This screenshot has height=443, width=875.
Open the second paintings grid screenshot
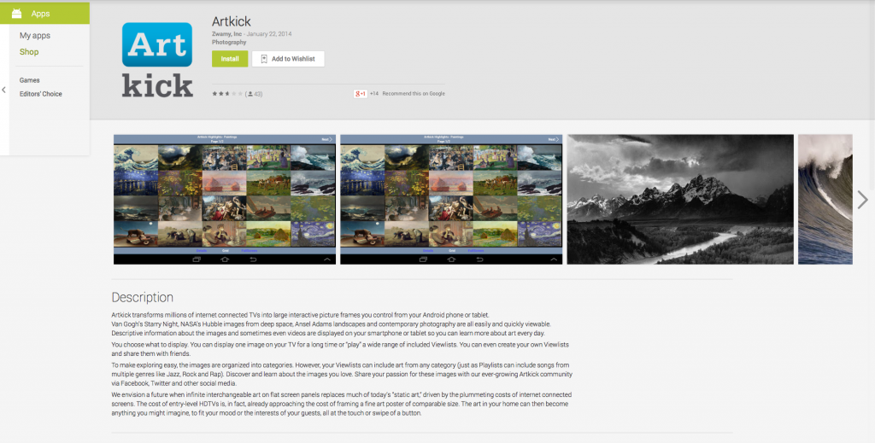(x=451, y=199)
